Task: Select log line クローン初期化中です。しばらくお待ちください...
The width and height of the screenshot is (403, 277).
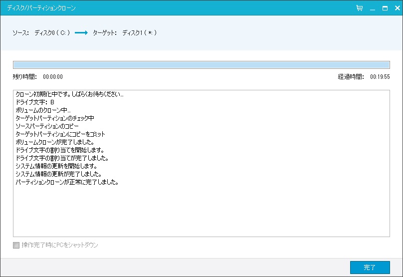Action: click(x=69, y=94)
